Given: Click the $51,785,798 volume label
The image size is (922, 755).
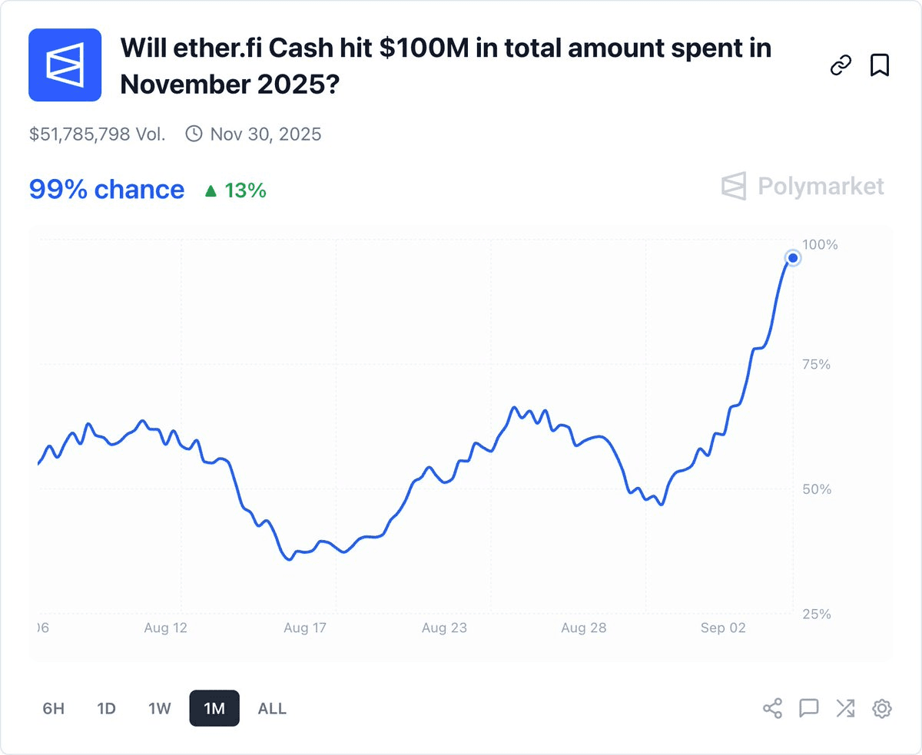Looking at the screenshot, I should pyautogui.click(x=96, y=133).
